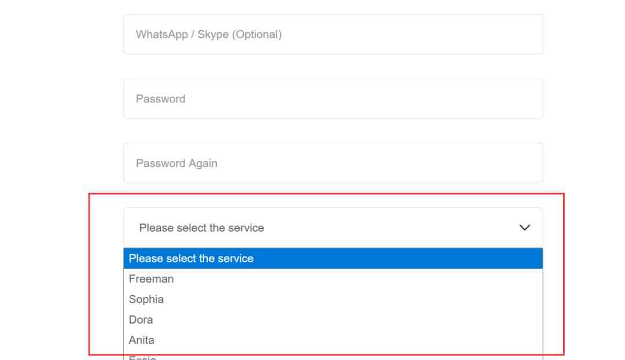Click the first Password entry box
The image size is (625, 360).
pyautogui.click(x=333, y=99)
